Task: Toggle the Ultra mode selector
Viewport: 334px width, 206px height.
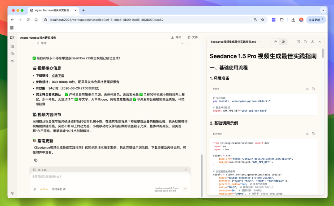Action: point(44,189)
